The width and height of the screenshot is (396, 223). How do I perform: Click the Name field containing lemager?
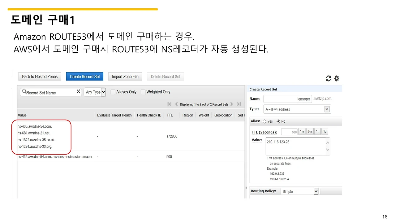pyautogui.click(x=287, y=99)
